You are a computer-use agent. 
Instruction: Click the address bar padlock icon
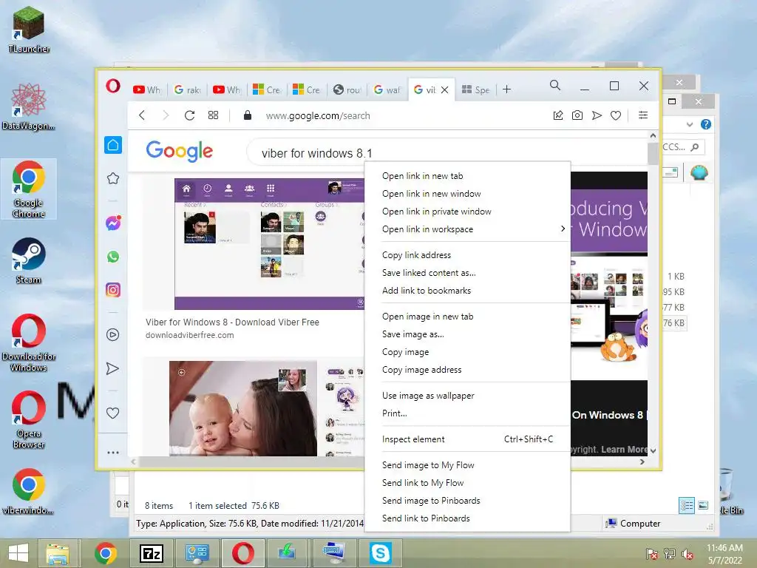[x=248, y=115]
